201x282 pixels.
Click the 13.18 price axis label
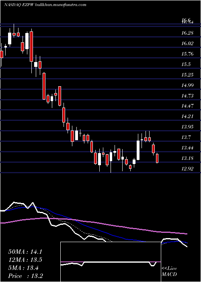(187, 158)
